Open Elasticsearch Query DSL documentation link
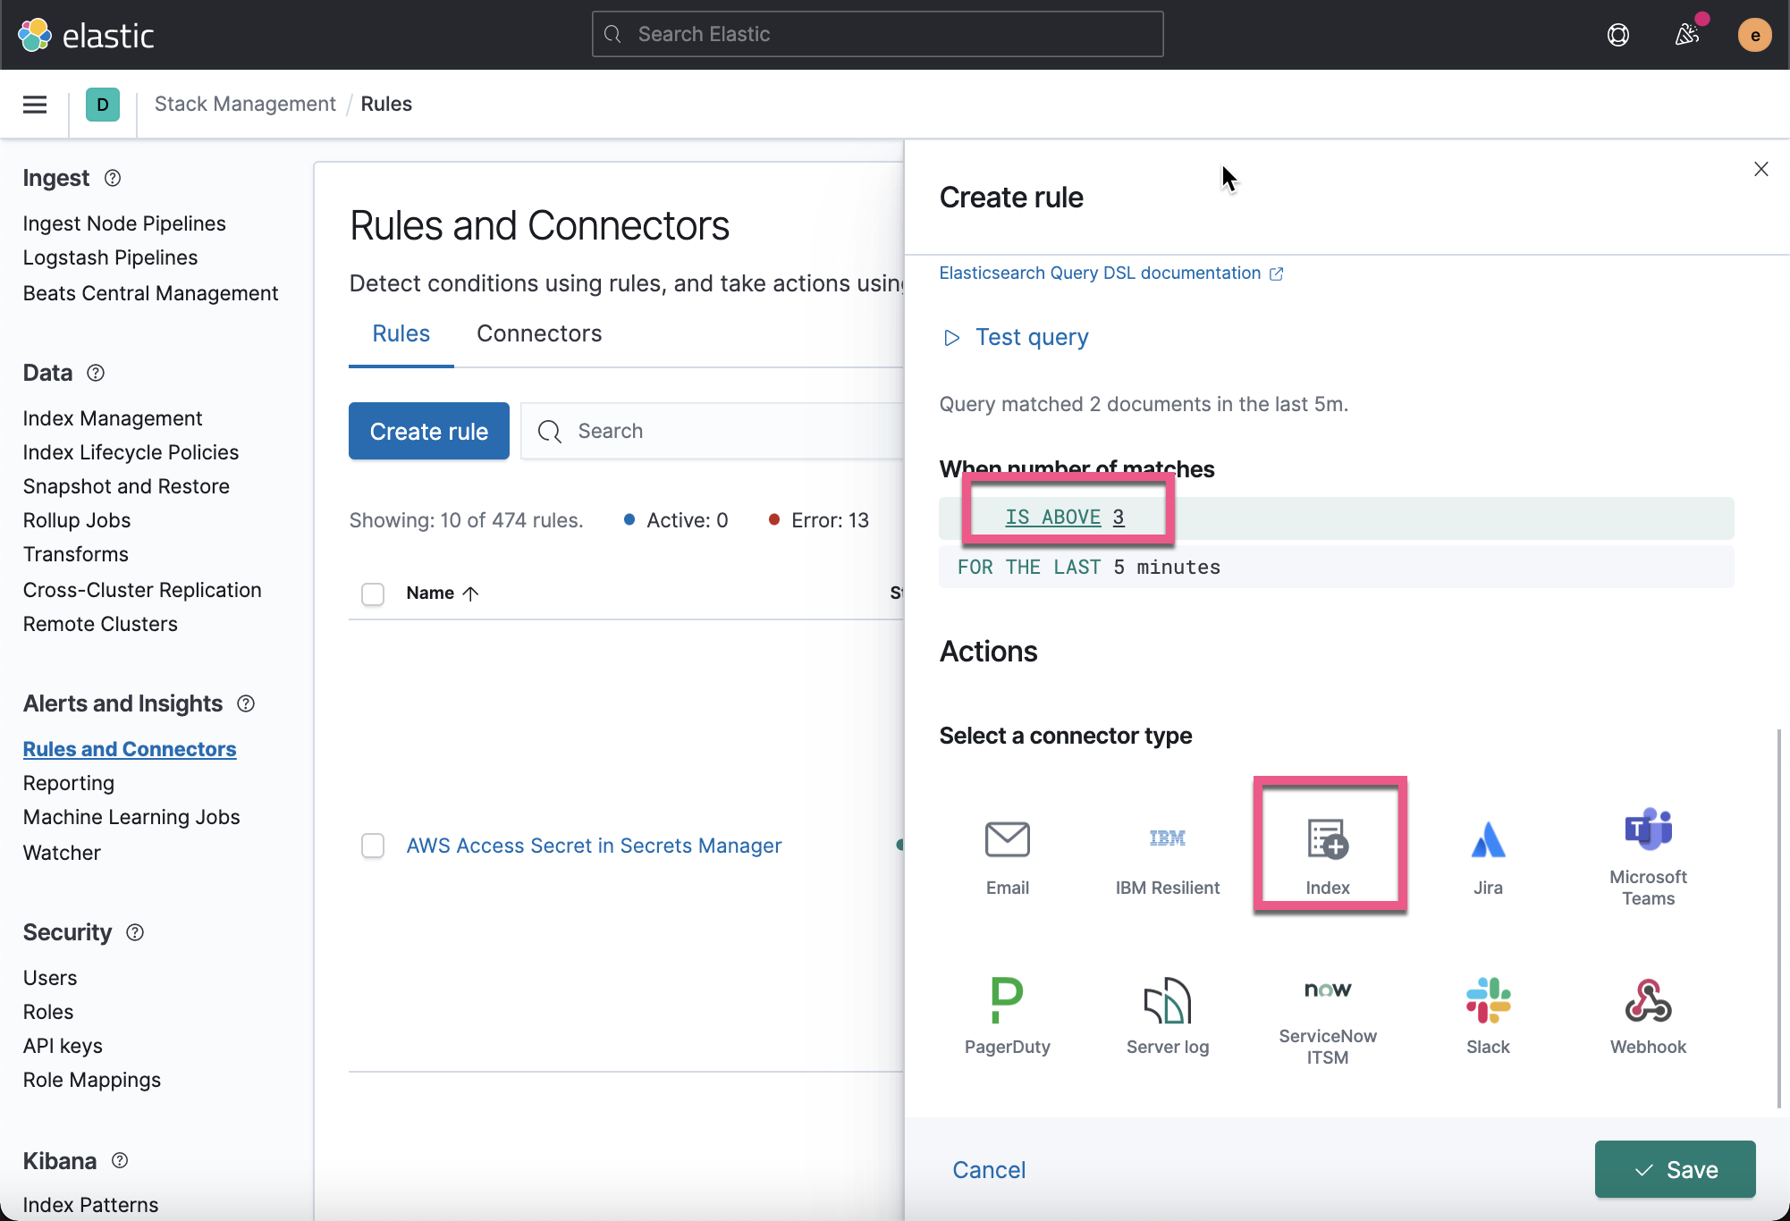This screenshot has width=1790, height=1221. [1100, 274]
